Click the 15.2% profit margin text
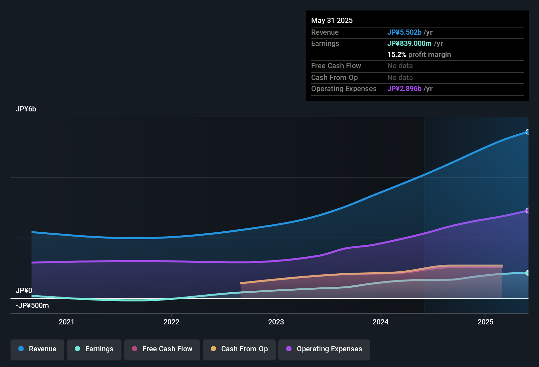The width and height of the screenshot is (539, 367). [419, 54]
